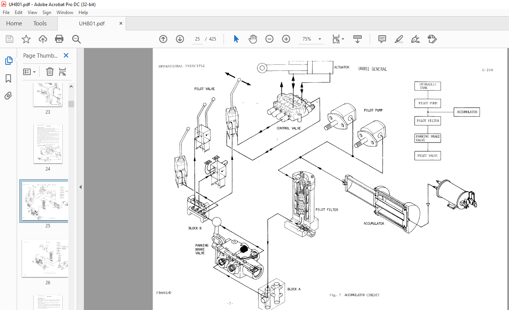Close the UH801.pdf tab
509x310 pixels.
(x=121, y=23)
